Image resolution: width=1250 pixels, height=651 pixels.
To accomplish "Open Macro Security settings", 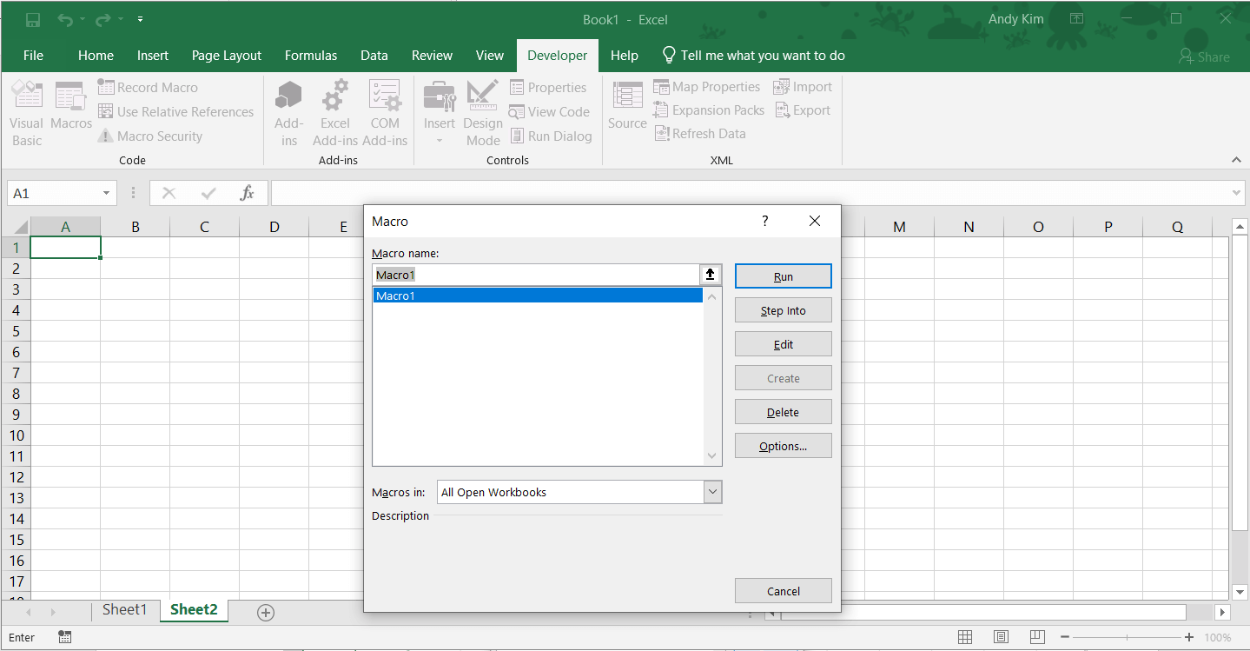I will point(149,136).
